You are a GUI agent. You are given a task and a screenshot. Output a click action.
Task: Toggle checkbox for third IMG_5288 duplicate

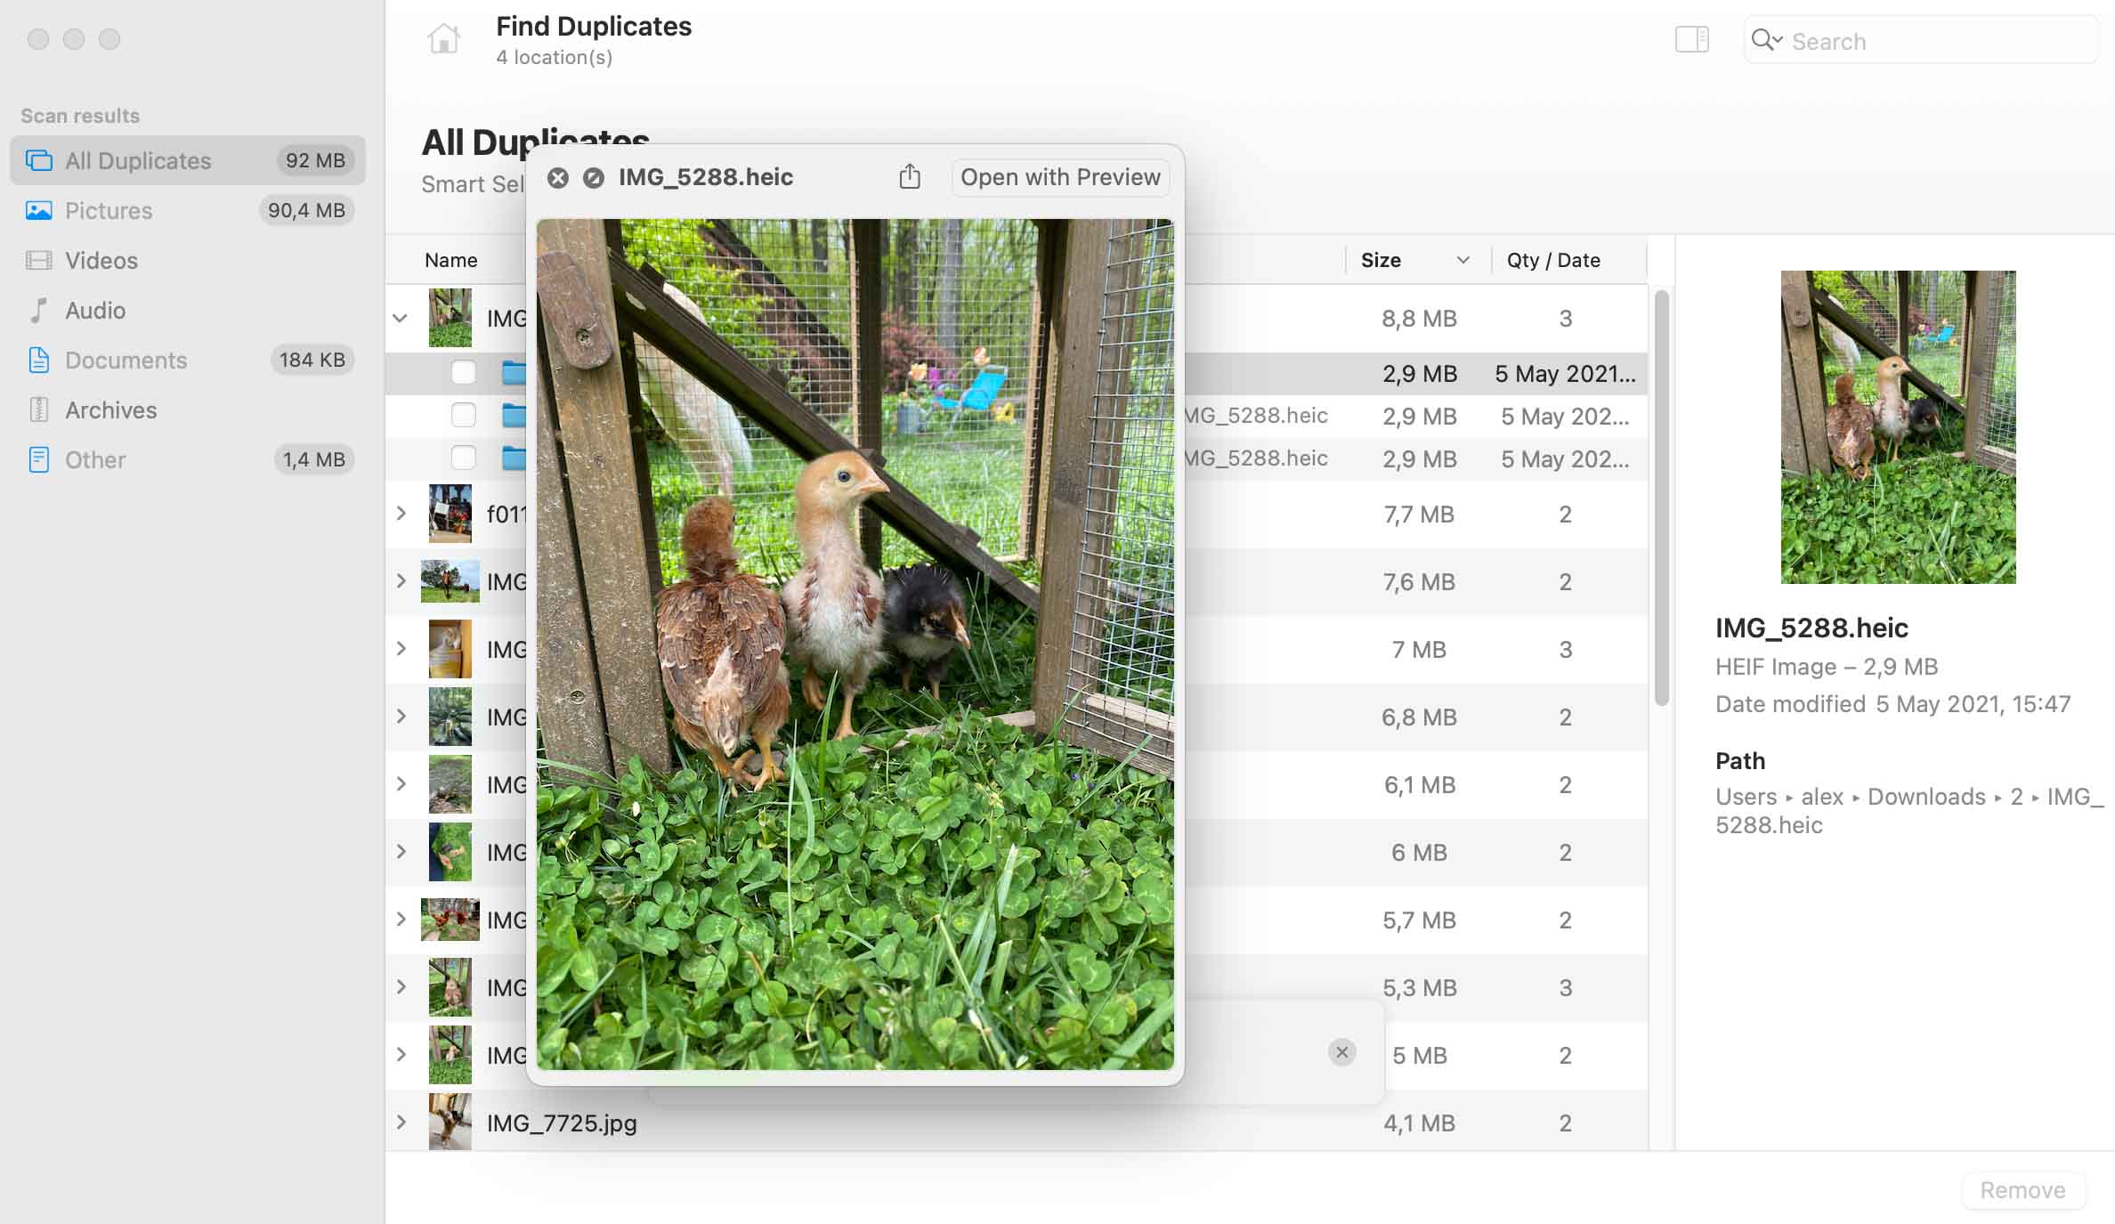tap(462, 458)
